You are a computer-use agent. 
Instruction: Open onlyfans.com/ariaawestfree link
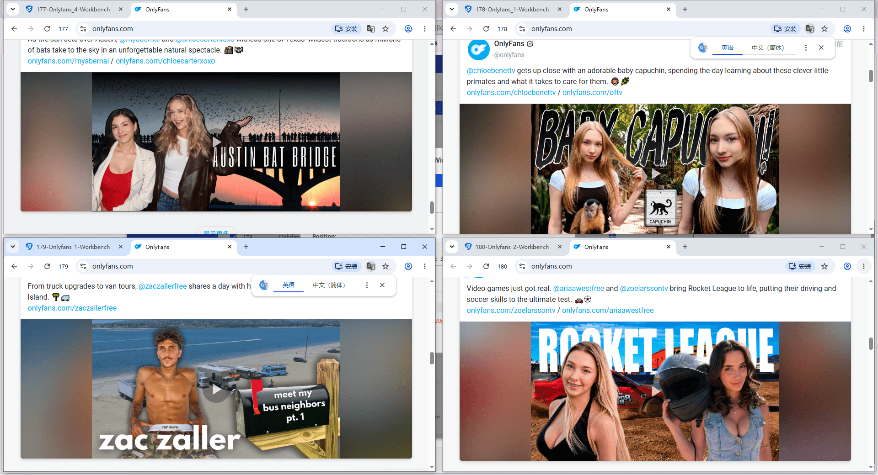tap(608, 310)
